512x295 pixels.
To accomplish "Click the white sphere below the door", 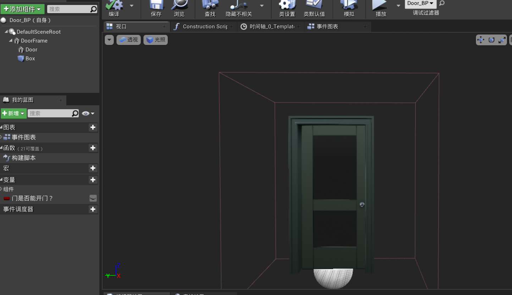I will [333, 278].
